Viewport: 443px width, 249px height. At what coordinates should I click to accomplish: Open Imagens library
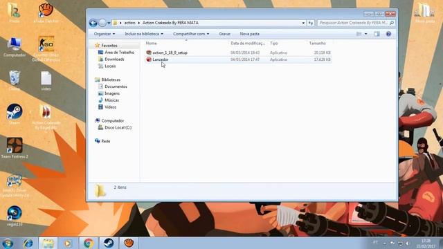[x=112, y=93]
